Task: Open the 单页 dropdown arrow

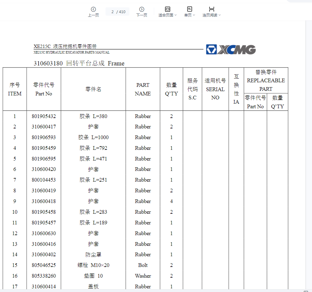Action: pyautogui.click(x=194, y=15)
